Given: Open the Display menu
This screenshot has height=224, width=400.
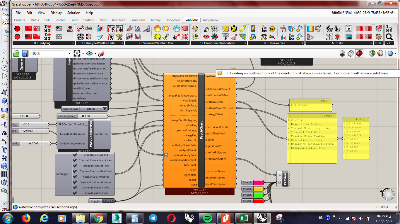Looking at the screenshot, I should (x=56, y=13).
